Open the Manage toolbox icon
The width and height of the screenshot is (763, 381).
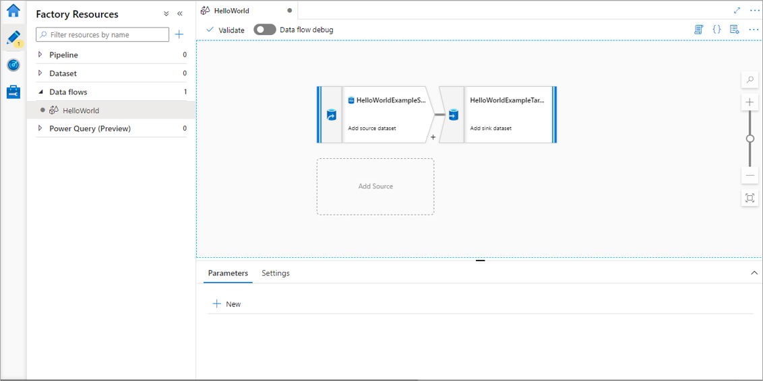pyautogui.click(x=13, y=92)
